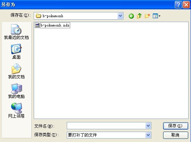Screen dimensions: 191x142
Task: Click the 取消 button
Action: [x=176, y=135]
